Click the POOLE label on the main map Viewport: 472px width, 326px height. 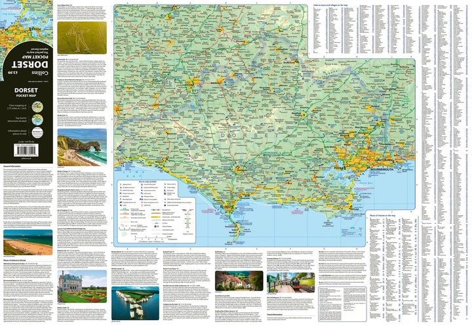click(340, 168)
